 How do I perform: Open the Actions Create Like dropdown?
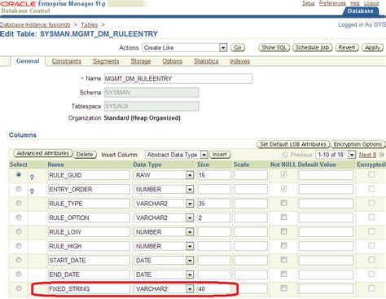(x=223, y=48)
